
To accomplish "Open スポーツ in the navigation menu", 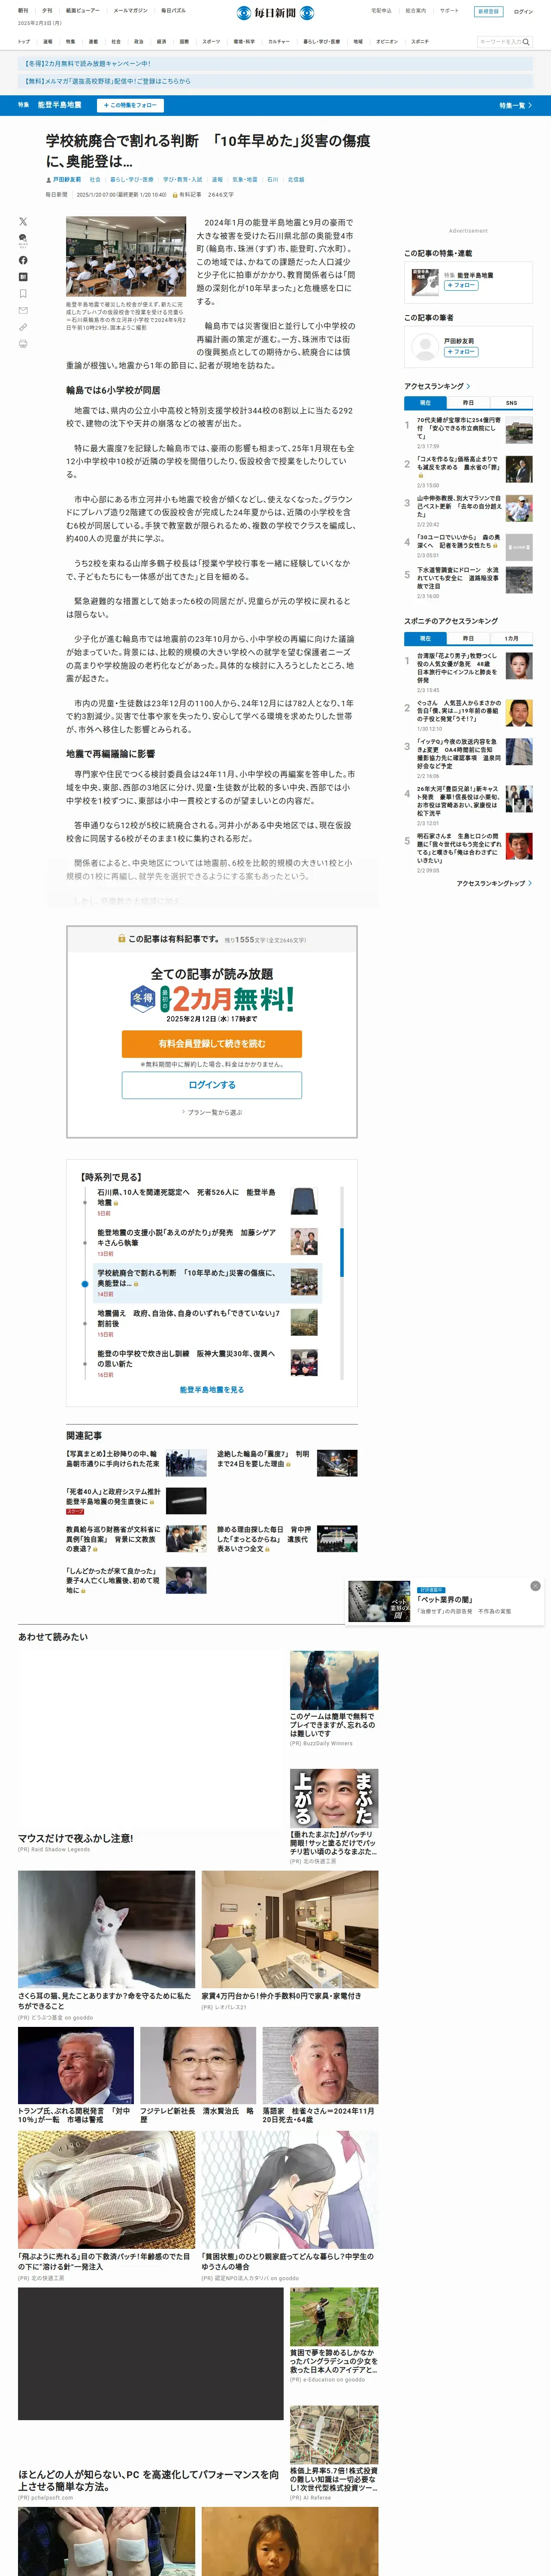I will tap(211, 42).
